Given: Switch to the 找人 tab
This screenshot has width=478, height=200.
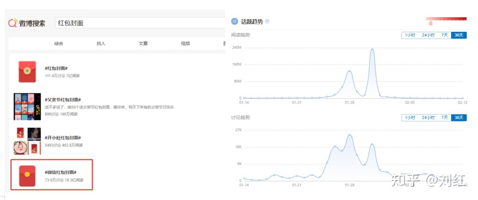Looking at the screenshot, I should 101,44.
